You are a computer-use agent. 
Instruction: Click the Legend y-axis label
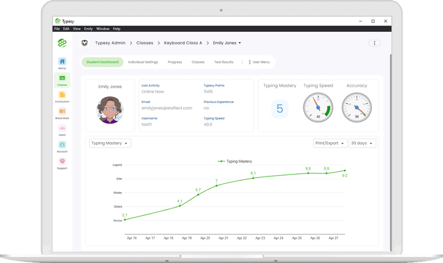(x=117, y=165)
